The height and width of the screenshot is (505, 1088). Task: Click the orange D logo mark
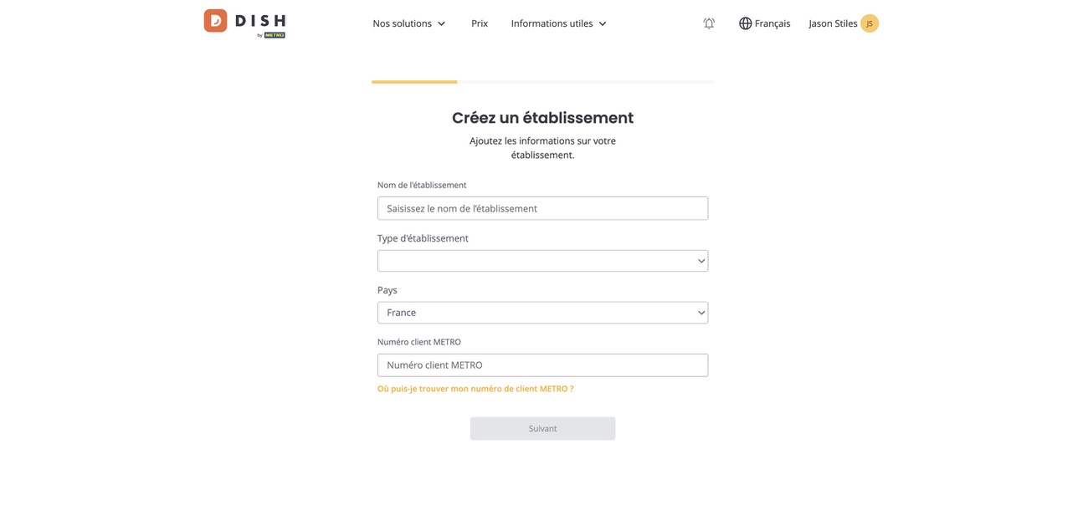click(215, 21)
